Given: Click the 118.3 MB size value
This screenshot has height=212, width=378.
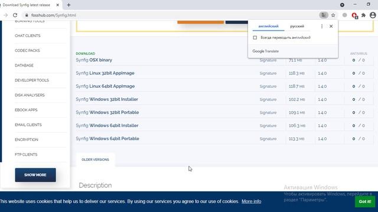Looking at the screenshot, I should pyautogui.click(x=296, y=73).
